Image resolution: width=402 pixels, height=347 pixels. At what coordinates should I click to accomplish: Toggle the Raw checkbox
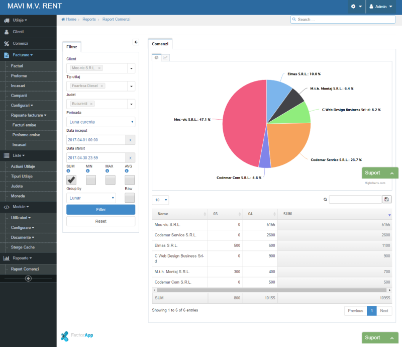point(130,198)
